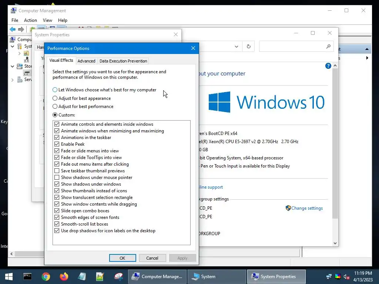The height and width of the screenshot is (284, 379).
Task: Open the File menu in Computer Management
Action: click(15, 20)
